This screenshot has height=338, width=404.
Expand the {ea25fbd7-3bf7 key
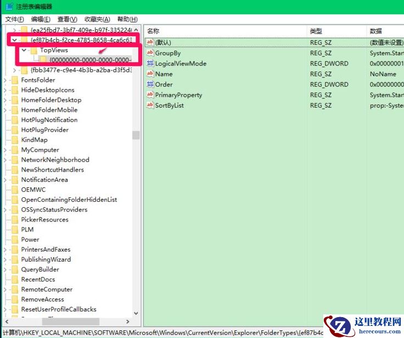(x=14, y=30)
